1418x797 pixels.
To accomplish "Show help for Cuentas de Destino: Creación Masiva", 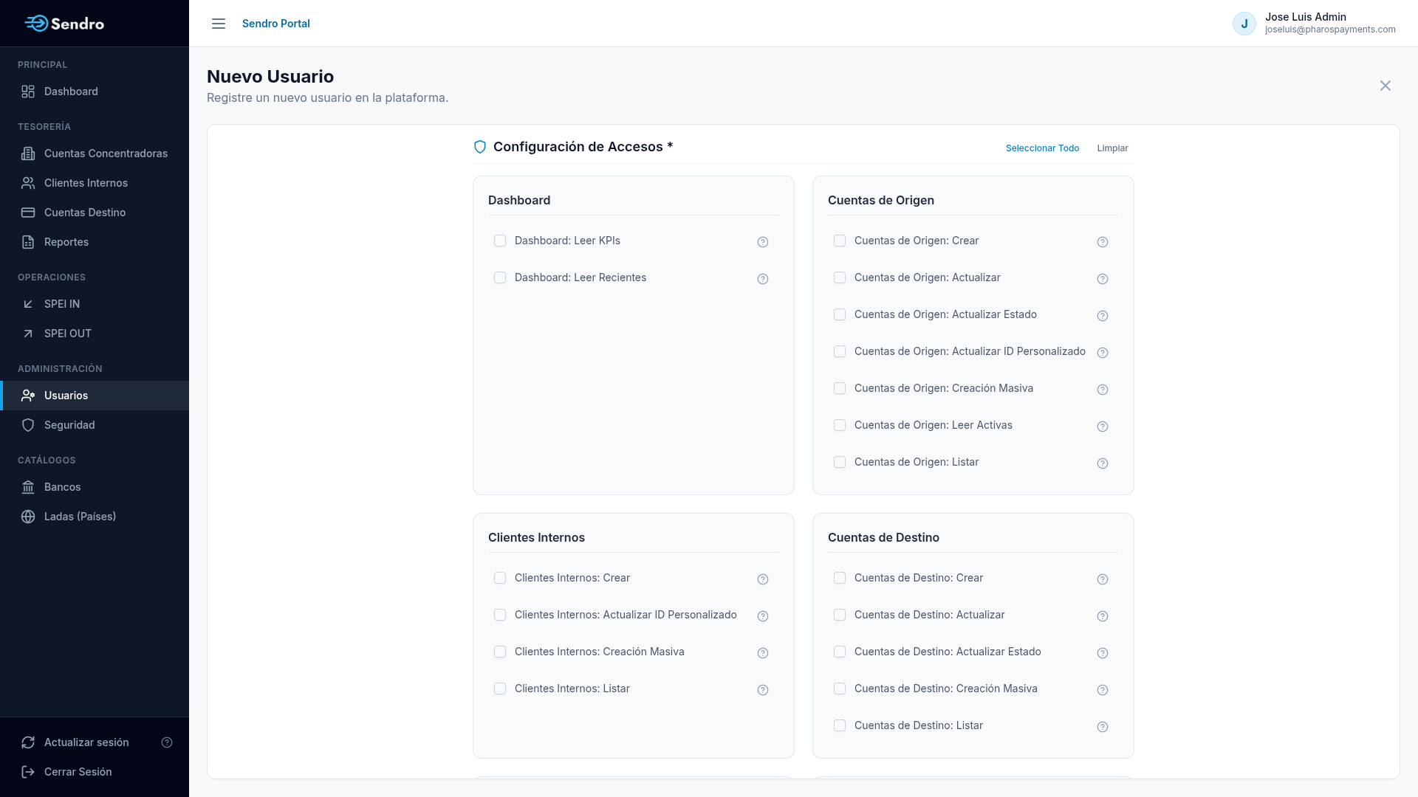I will pyautogui.click(x=1103, y=690).
